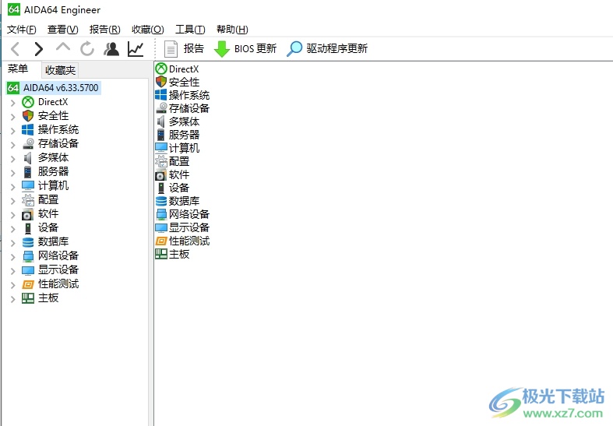Click the 存储设备 drive icon in tree
The image size is (613, 426).
[28, 144]
